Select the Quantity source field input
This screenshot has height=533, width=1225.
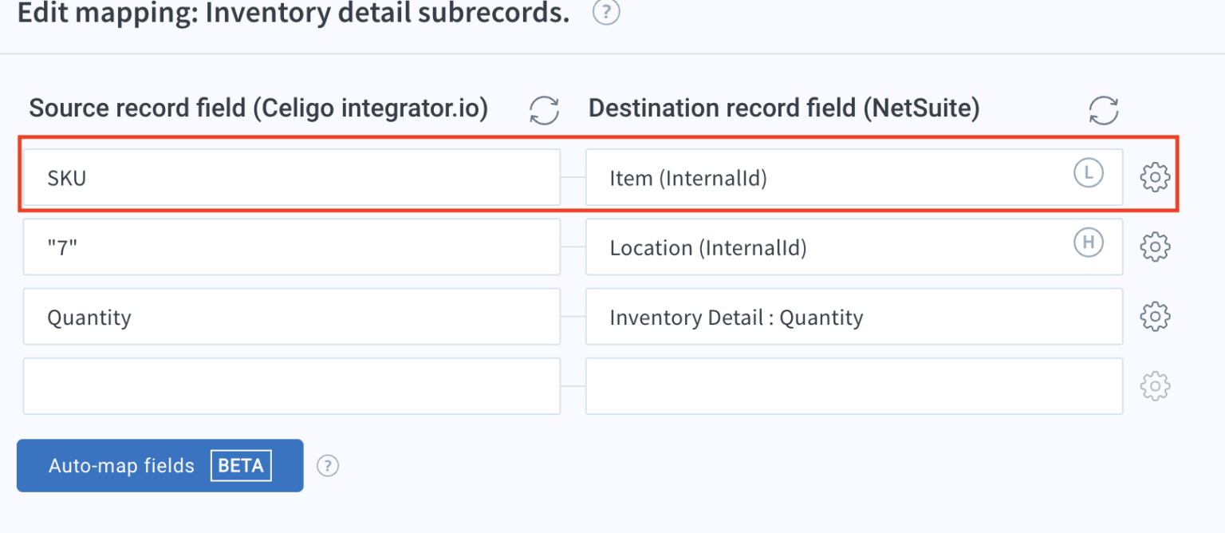pyautogui.click(x=239, y=316)
